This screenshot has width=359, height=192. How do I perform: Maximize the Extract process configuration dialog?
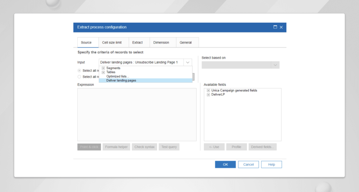tap(275, 27)
